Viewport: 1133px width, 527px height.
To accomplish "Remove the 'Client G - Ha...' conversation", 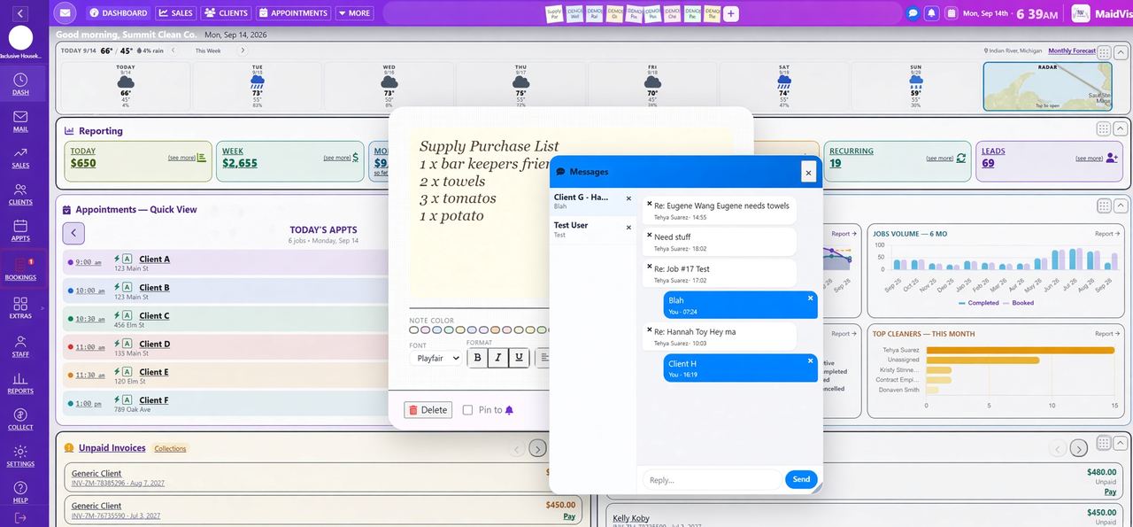I will click(x=628, y=198).
